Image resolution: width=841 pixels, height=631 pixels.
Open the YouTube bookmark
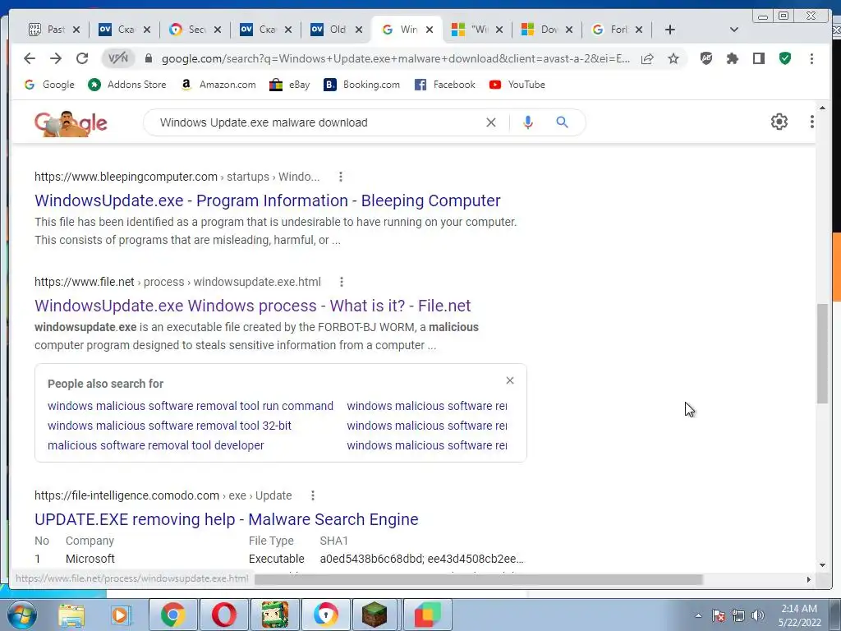pyautogui.click(x=517, y=85)
